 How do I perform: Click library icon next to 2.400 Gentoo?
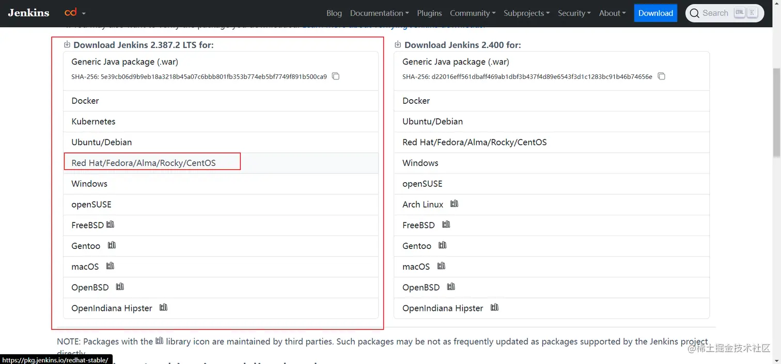pos(443,245)
